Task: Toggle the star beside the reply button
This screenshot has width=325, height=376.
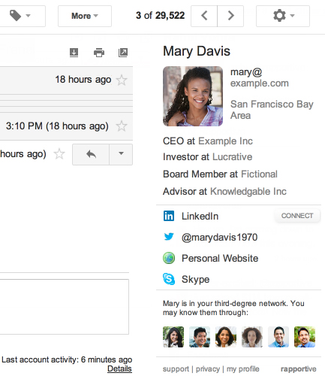Action: coord(59,154)
